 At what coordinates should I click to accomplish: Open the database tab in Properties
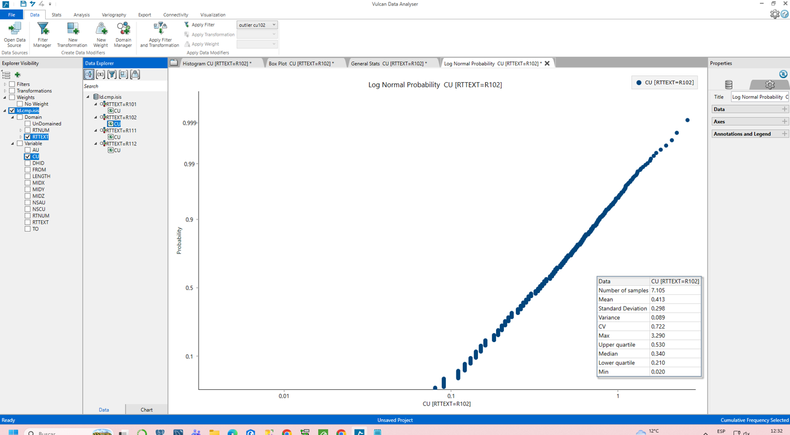point(728,85)
